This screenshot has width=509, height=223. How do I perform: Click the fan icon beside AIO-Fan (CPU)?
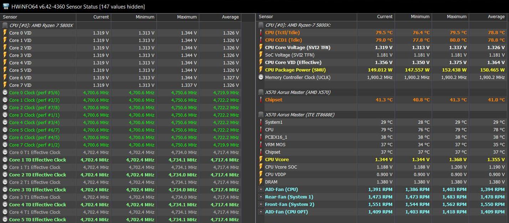261,189
